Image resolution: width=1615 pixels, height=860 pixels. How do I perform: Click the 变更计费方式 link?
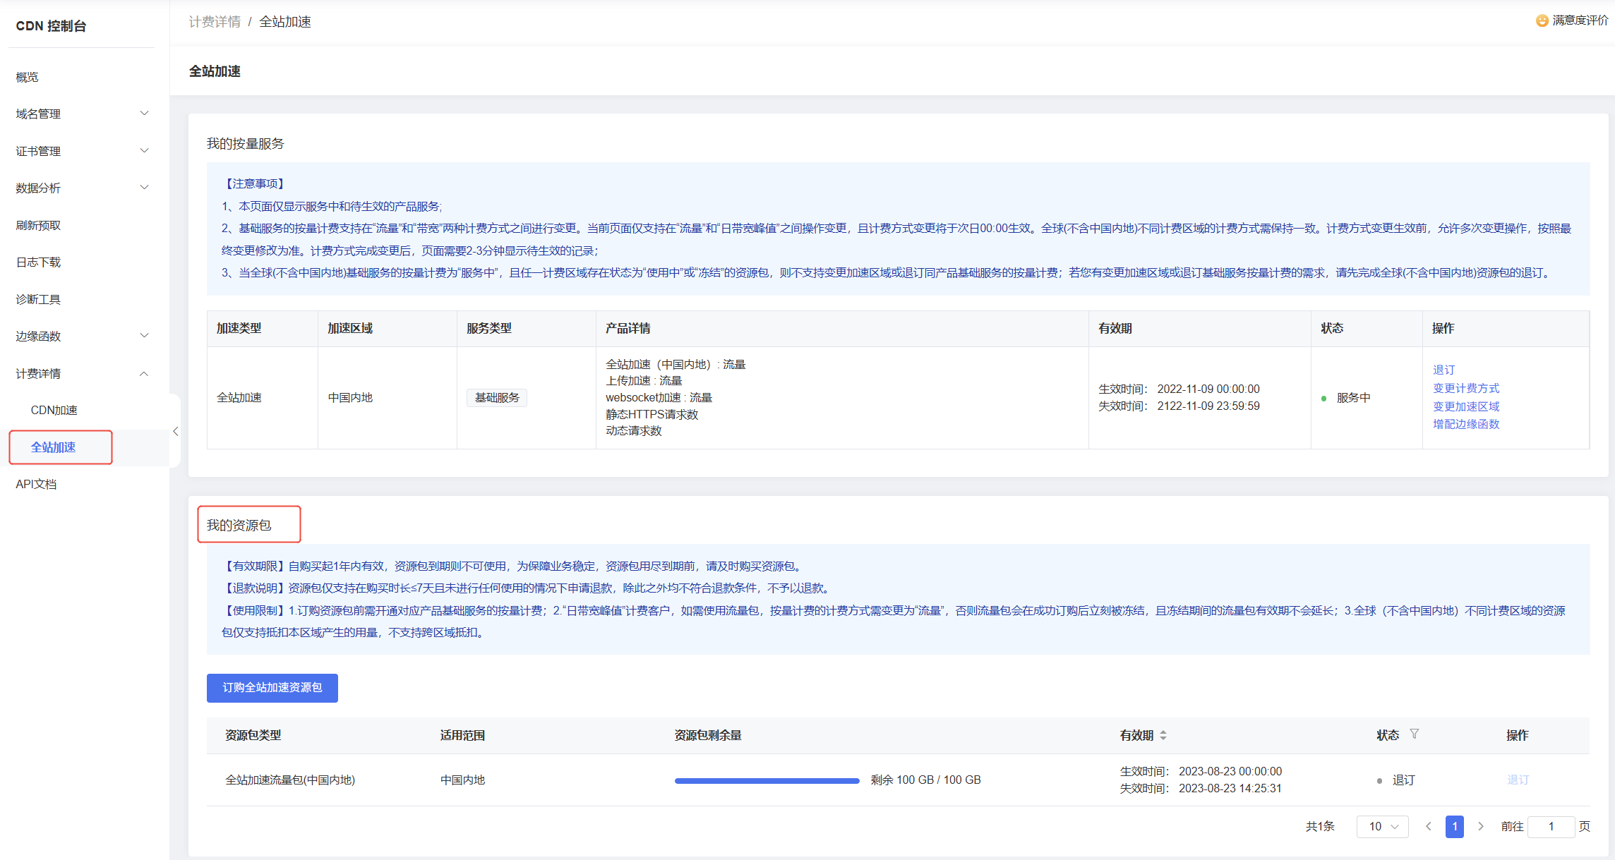tap(1465, 388)
